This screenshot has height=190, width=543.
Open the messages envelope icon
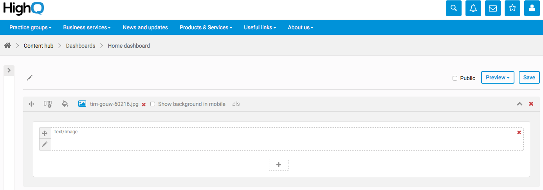pos(493,8)
